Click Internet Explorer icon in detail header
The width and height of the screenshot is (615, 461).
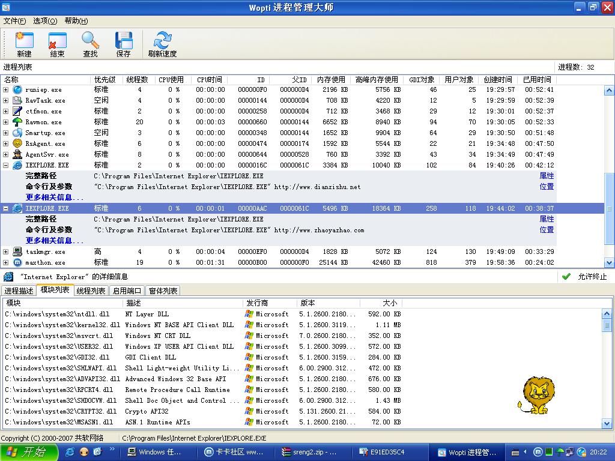[x=8, y=277]
